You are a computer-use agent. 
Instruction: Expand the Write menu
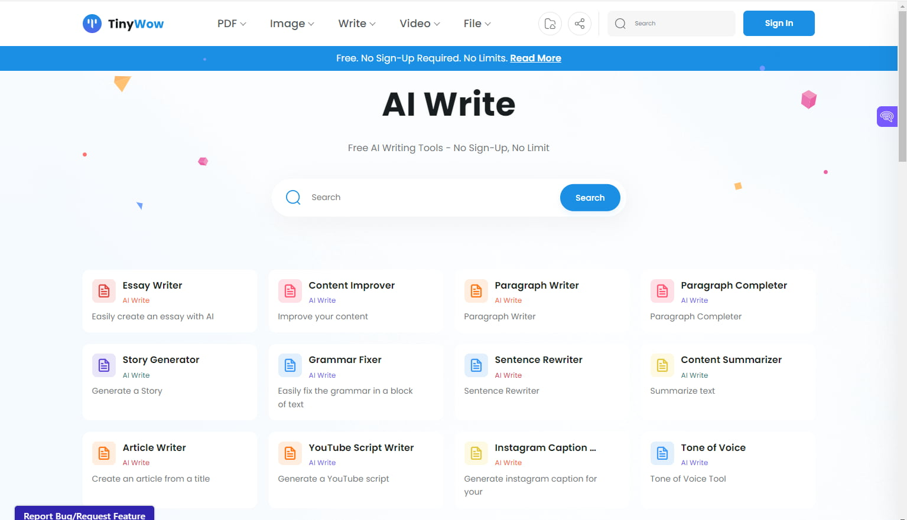pos(357,24)
